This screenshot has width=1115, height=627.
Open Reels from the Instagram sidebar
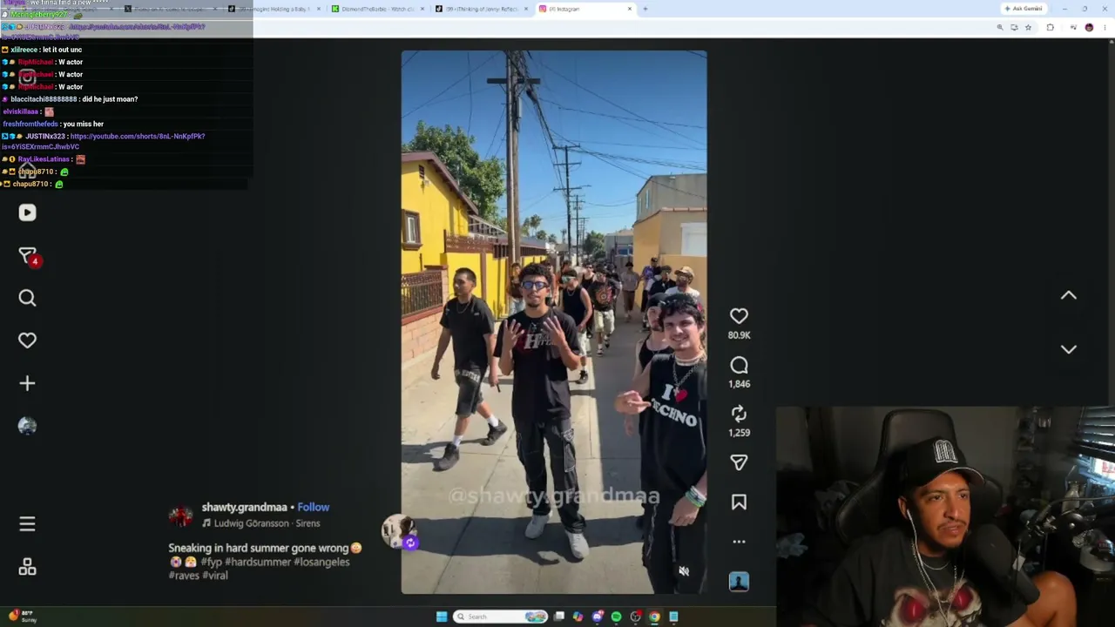(x=27, y=212)
